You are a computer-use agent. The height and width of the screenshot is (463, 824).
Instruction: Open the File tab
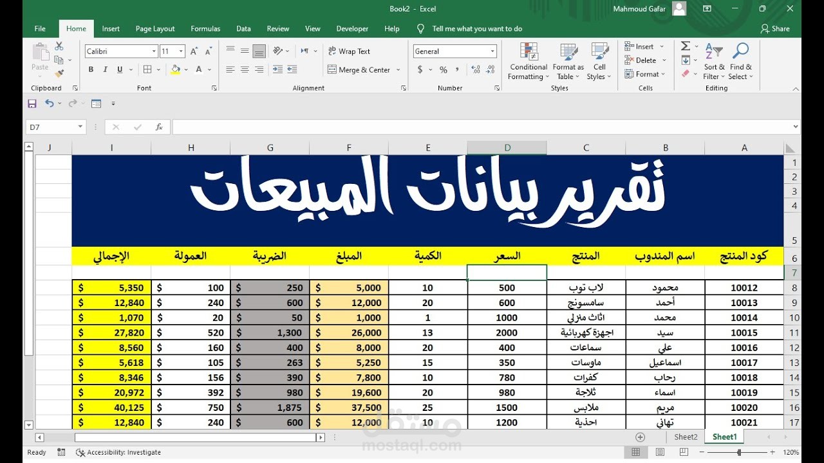click(40, 28)
